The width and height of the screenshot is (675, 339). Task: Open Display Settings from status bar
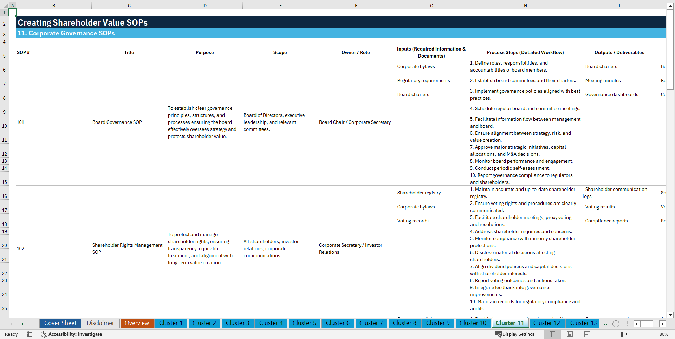(515, 334)
